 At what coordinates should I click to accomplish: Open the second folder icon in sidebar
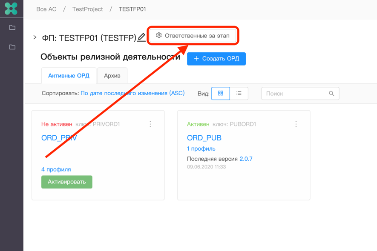[x=12, y=47]
